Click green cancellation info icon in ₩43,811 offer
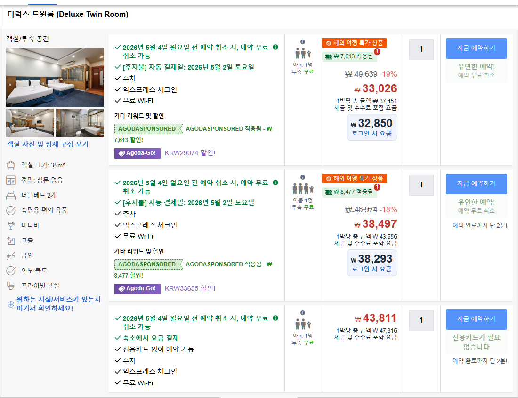 click(x=275, y=318)
